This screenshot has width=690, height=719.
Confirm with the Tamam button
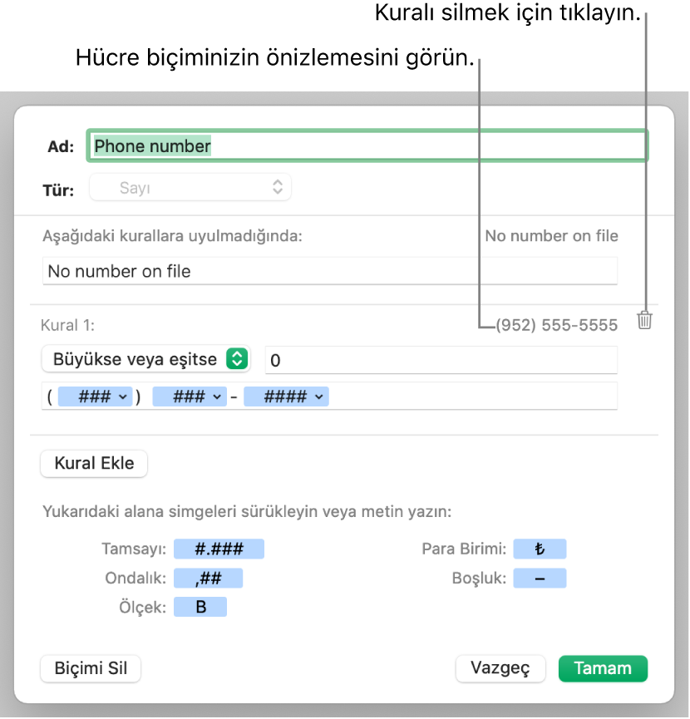coord(603,668)
